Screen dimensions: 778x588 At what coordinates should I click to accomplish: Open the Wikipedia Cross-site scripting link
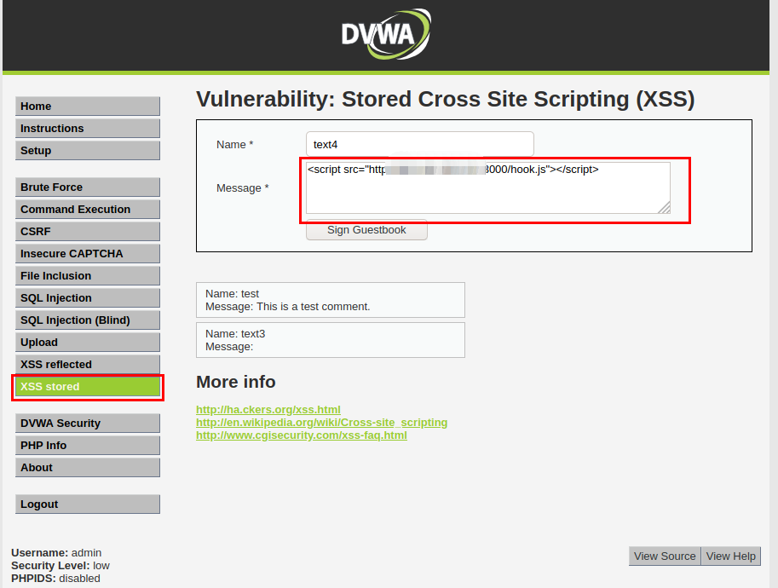pos(321,423)
